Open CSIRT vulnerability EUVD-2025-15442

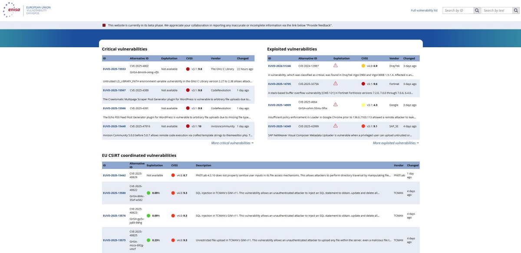[x=114, y=175]
